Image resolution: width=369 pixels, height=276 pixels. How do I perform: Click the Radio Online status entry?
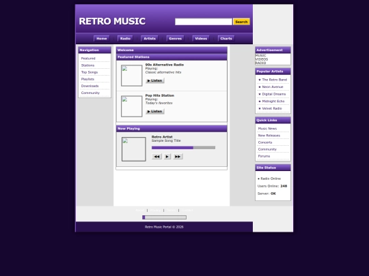pos(269,179)
